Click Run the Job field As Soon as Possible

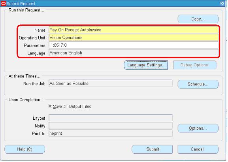coord(111,83)
